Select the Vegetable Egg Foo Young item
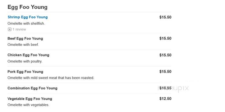The image size is (225, 112). point(30,99)
